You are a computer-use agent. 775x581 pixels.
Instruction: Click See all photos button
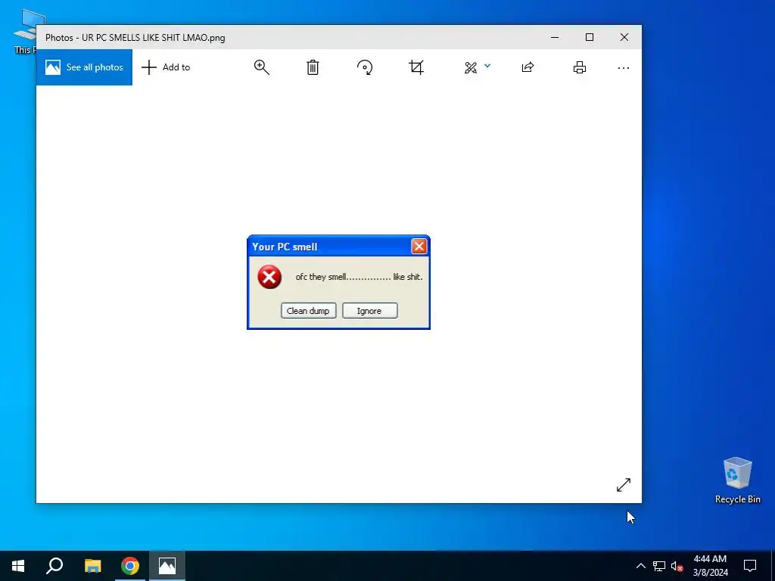coord(84,67)
